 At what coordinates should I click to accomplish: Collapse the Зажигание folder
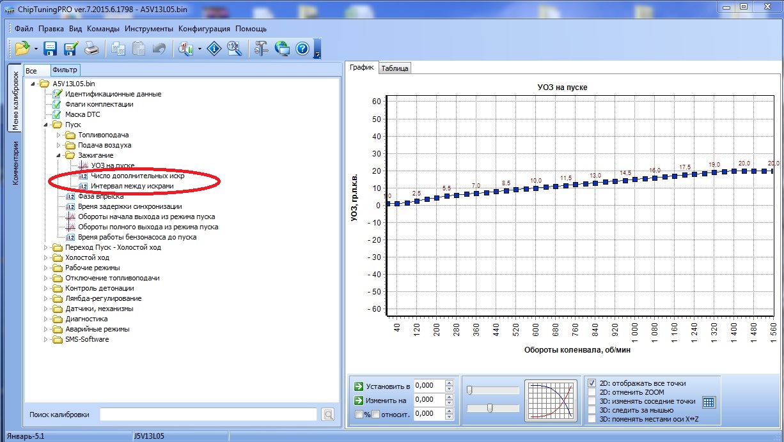59,155
